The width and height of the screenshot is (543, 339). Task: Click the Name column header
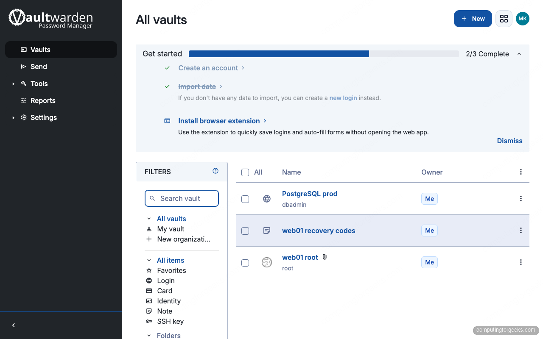(x=291, y=172)
